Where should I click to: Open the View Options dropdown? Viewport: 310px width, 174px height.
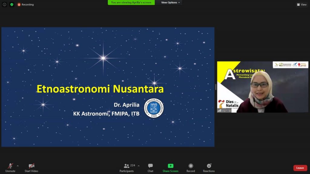(x=170, y=2)
